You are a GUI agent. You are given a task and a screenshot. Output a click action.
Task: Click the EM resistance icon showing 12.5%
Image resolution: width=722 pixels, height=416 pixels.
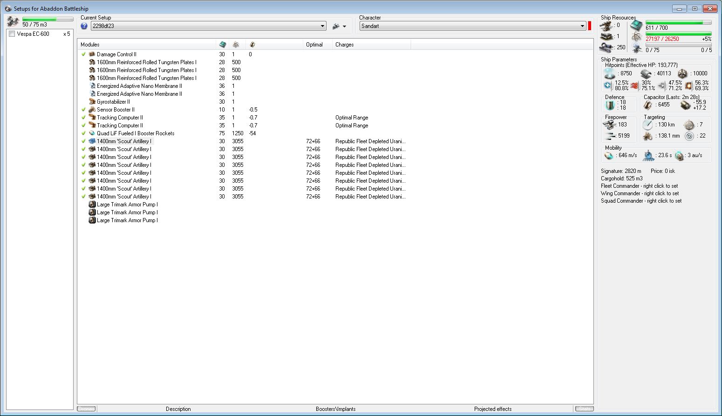608,86
